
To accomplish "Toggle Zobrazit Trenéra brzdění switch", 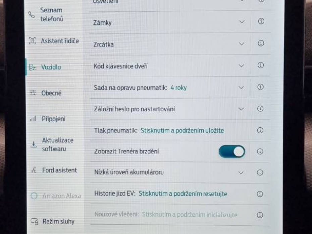I will click(x=232, y=151).
